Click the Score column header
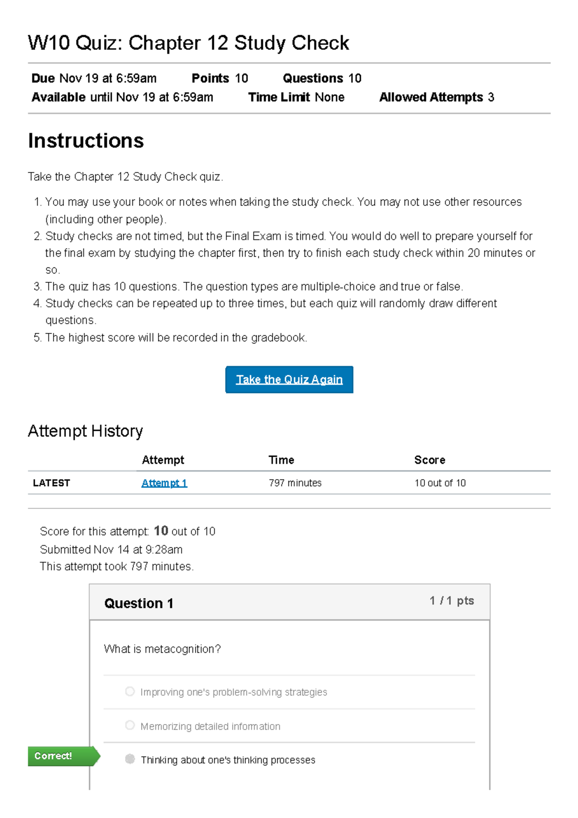Image resolution: width=578 pixels, height=818 pixels. (x=430, y=460)
